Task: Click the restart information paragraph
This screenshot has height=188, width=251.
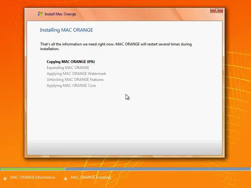Action: point(116,46)
